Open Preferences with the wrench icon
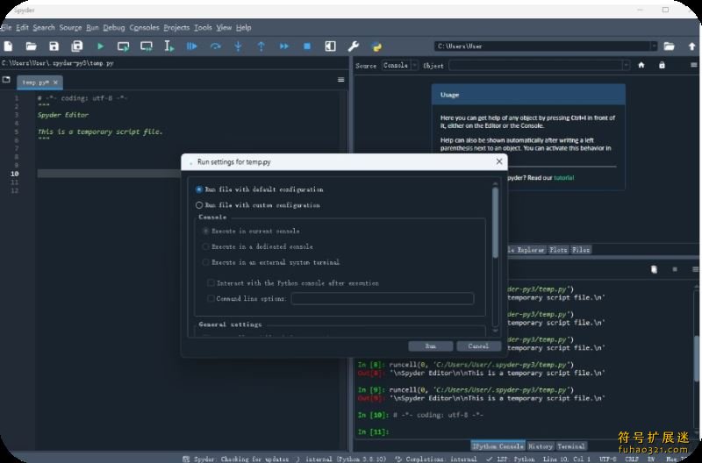Image resolution: width=702 pixels, height=463 pixels. pyautogui.click(x=354, y=46)
